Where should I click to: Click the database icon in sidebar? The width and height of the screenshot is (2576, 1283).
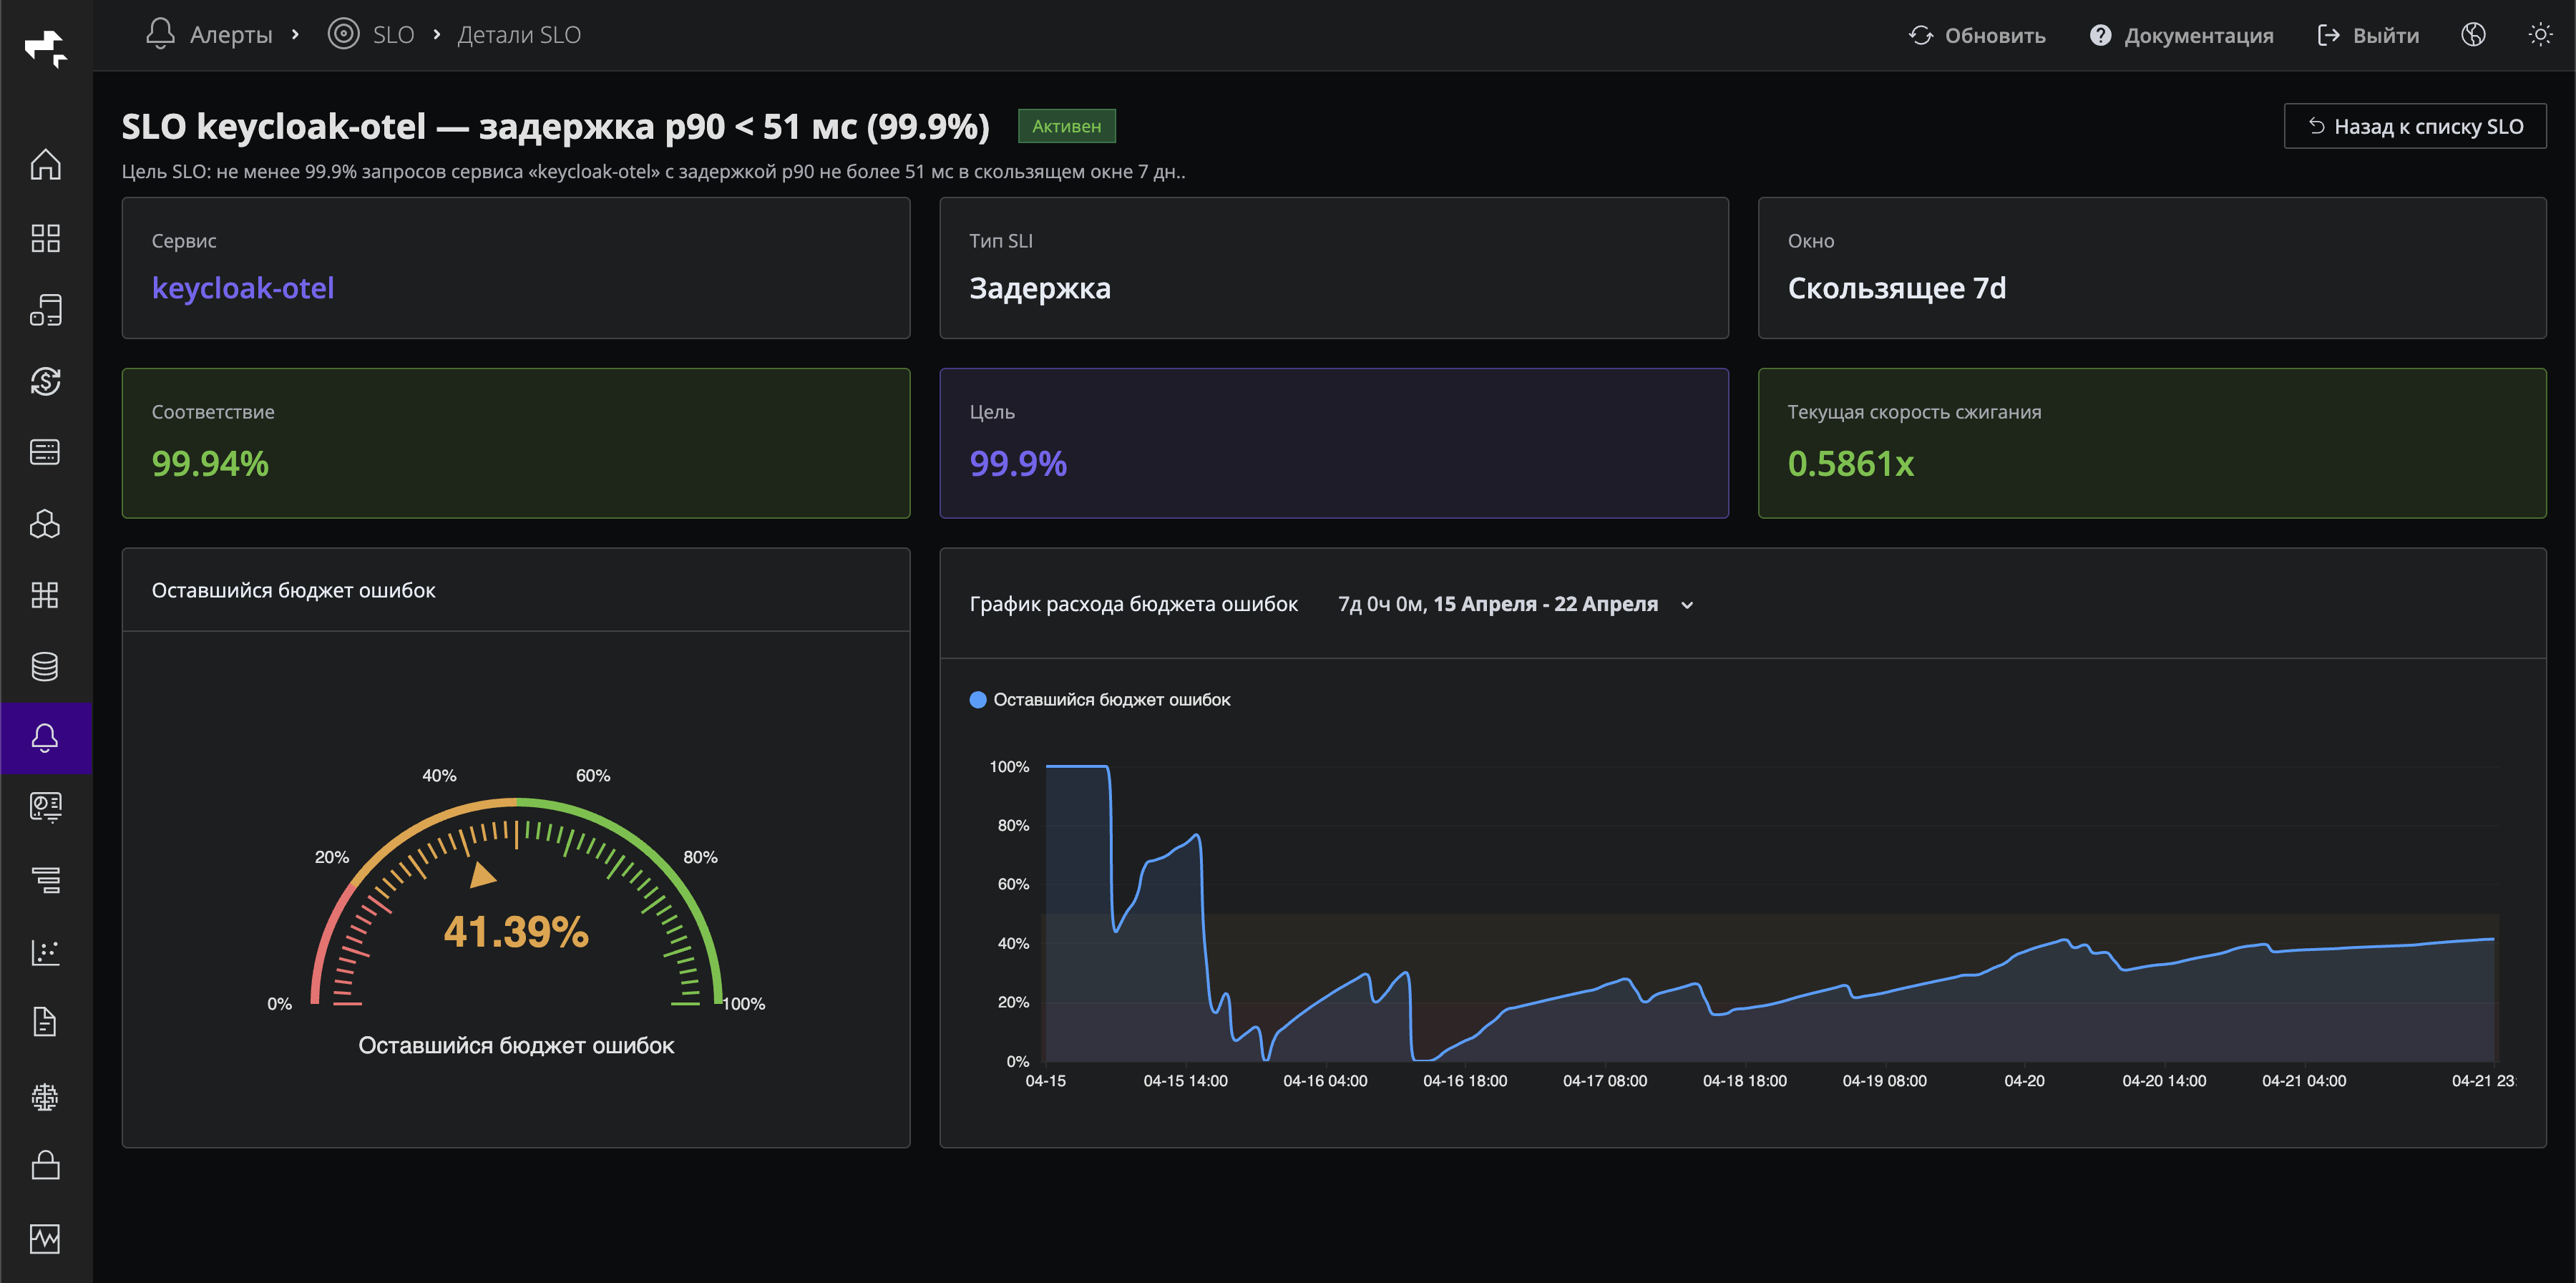click(x=45, y=666)
